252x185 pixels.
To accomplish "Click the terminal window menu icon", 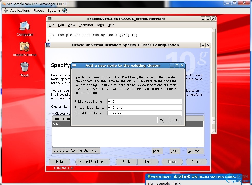I will 50,19.
